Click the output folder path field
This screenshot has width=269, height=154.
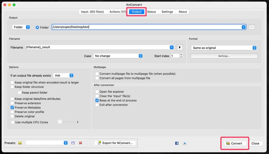click(146, 27)
